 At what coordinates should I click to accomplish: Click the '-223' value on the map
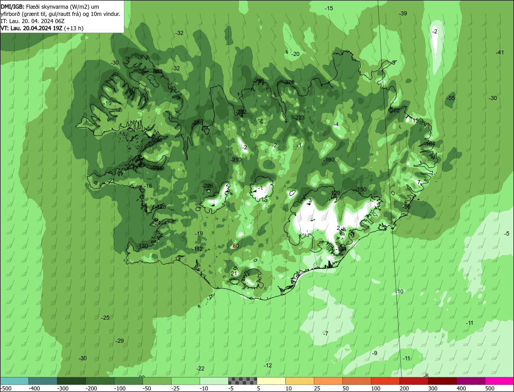pos(299,117)
